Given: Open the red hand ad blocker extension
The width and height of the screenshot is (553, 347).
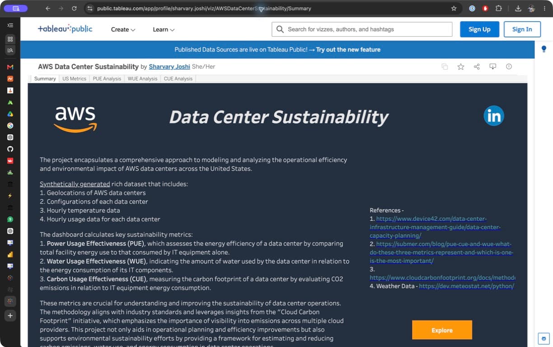Looking at the screenshot, I should tap(485, 9).
